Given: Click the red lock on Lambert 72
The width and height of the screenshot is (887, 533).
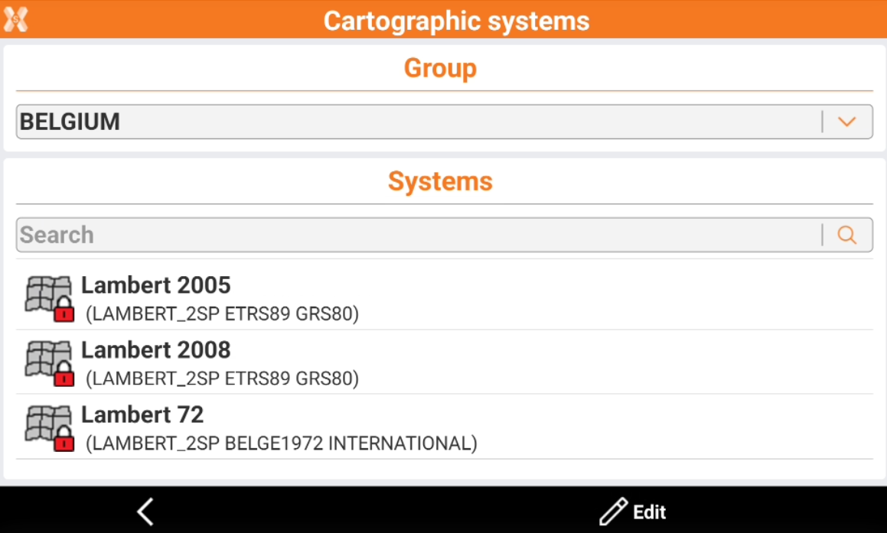Looking at the screenshot, I should [64, 440].
